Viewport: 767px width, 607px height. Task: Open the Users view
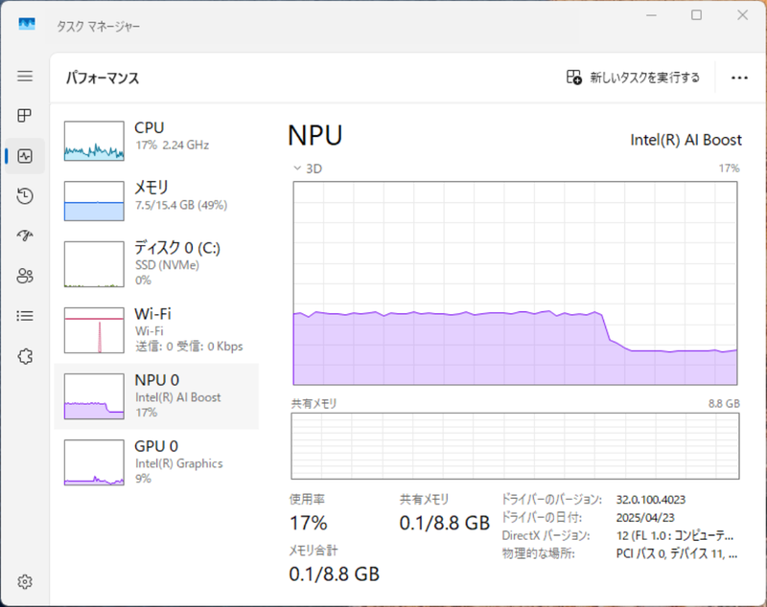tap(25, 276)
